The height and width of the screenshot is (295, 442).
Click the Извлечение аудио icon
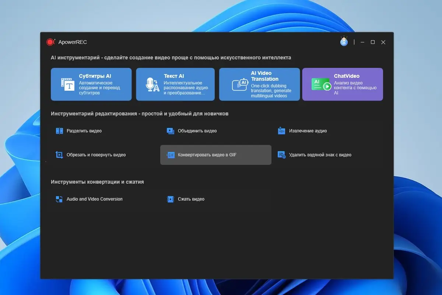(281, 131)
